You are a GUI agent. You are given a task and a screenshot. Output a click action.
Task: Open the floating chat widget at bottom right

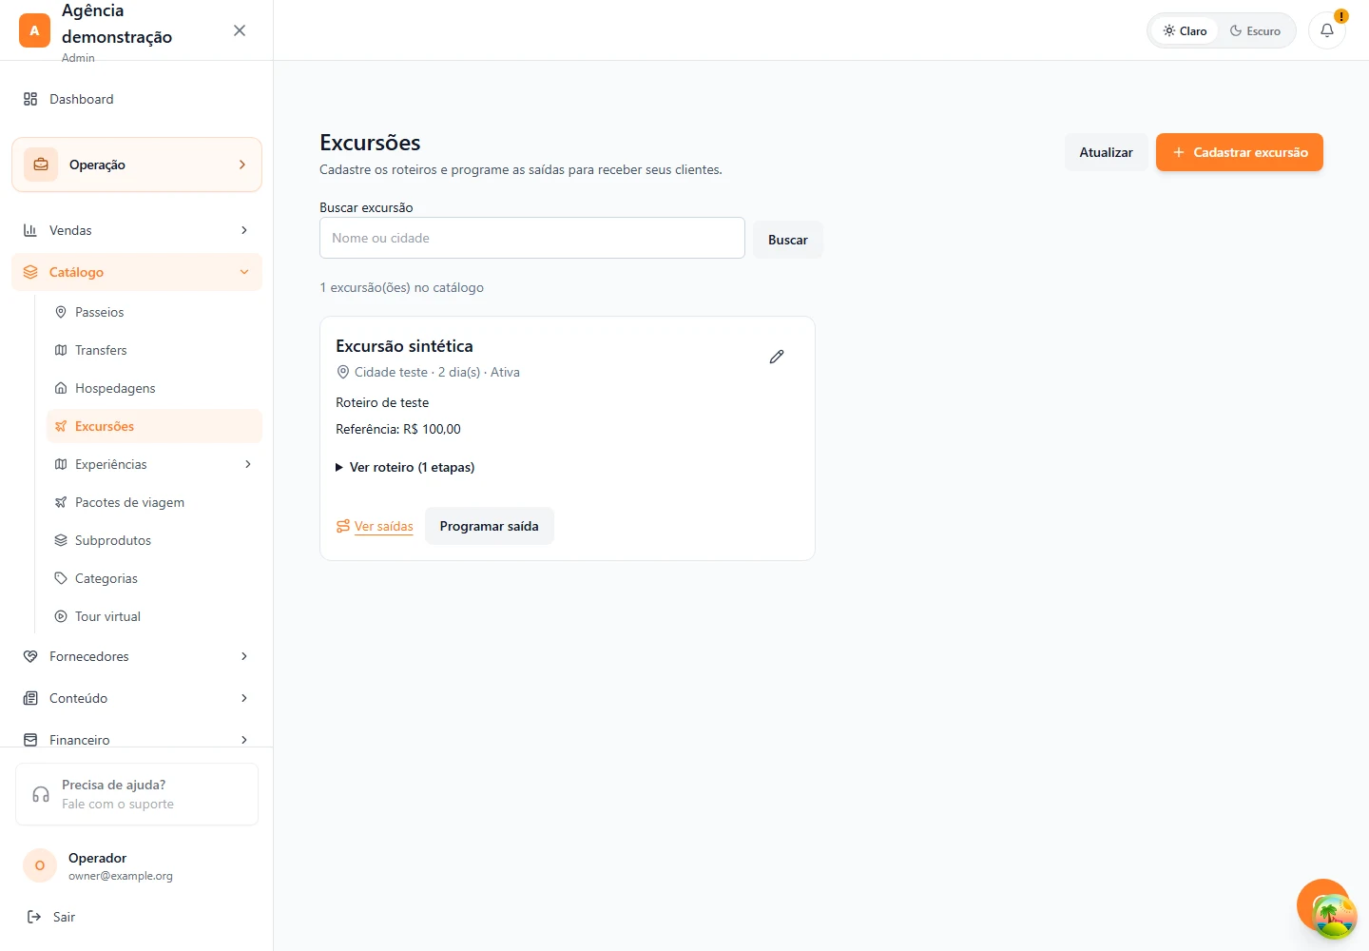pyautogui.click(x=1325, y=906)
